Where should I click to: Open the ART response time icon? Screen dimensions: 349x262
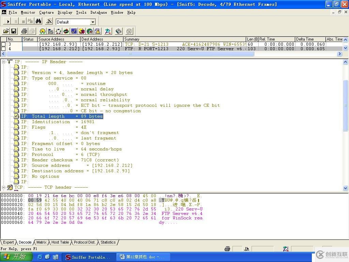pyautogui.click(x=66, y=31)
